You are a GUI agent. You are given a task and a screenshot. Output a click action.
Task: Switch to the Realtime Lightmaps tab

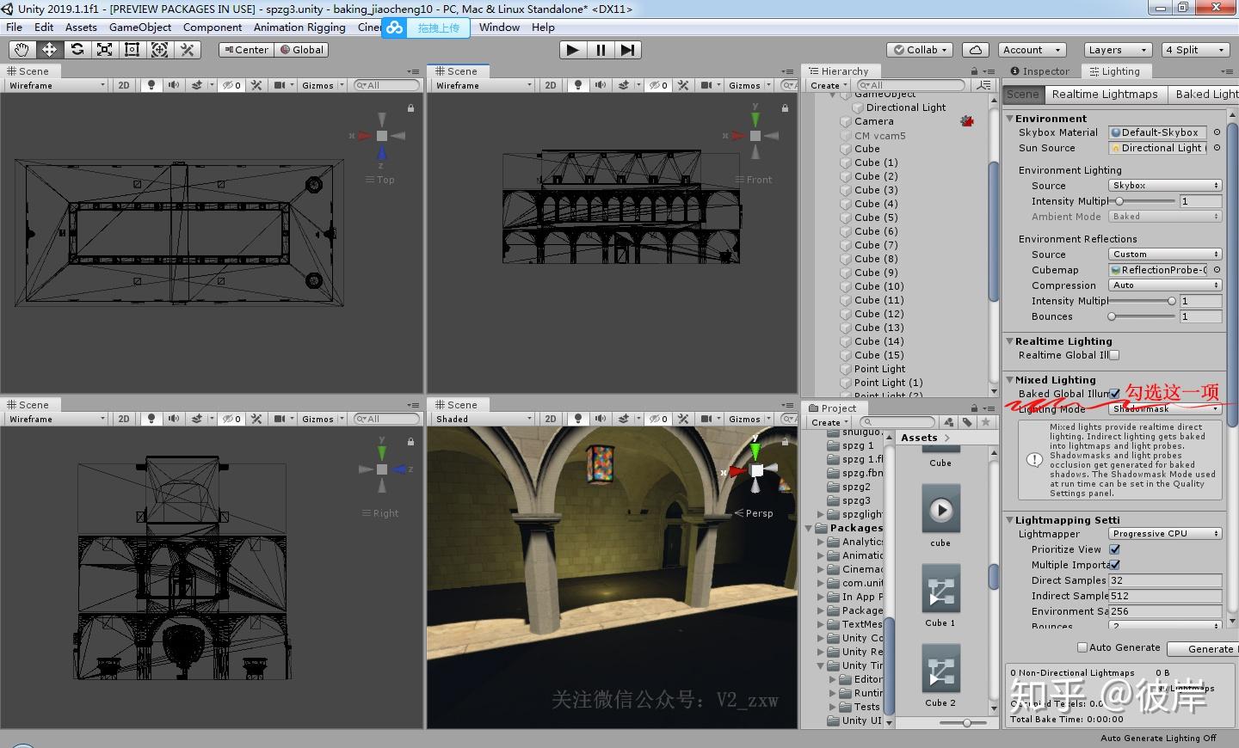pyautogui.click(x=1105, y=95)
